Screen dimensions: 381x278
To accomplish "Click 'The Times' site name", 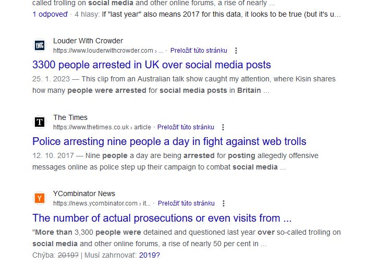I will pyautogui.click(x=70, y=117).
